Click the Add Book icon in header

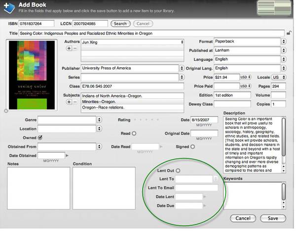(x=9, y=8)
